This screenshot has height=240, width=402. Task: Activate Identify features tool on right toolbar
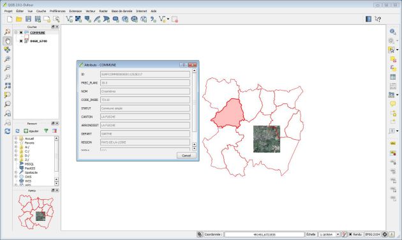tap(392, 31)
